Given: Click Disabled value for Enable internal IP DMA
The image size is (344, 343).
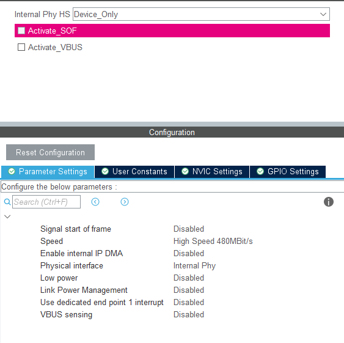Looking at the screenshot, I should [189, 253].
